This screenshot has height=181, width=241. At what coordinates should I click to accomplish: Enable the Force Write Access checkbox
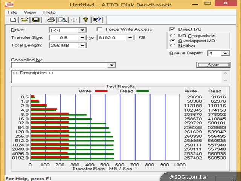point(100,29)
